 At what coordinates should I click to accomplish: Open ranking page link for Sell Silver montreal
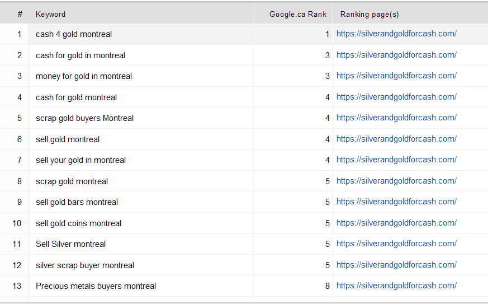tap(396, 244)
